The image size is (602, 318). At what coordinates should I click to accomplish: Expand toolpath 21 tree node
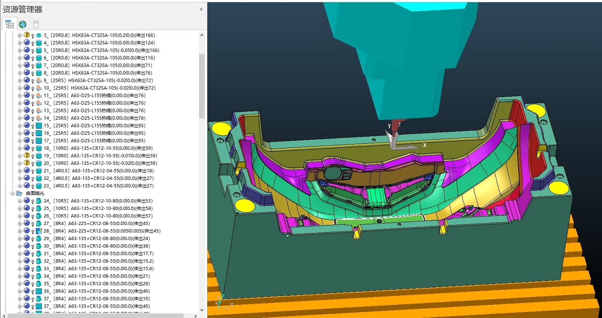(20, 171)
